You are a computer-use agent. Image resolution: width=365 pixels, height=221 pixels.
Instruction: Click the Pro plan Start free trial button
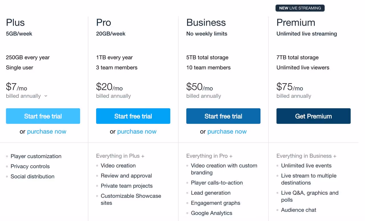[x=133, y=116]
